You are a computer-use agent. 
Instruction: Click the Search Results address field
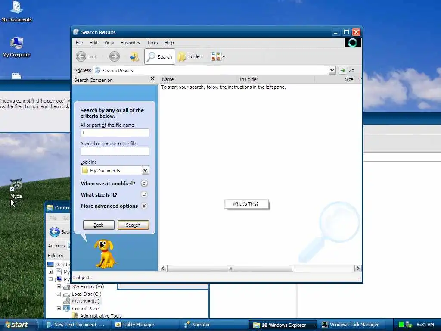211,70
